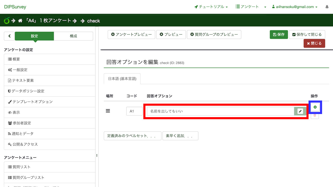333x187 pixels.
Task: Expand the a4hansoku@gmail.com account dropdown
Action: 294,7
